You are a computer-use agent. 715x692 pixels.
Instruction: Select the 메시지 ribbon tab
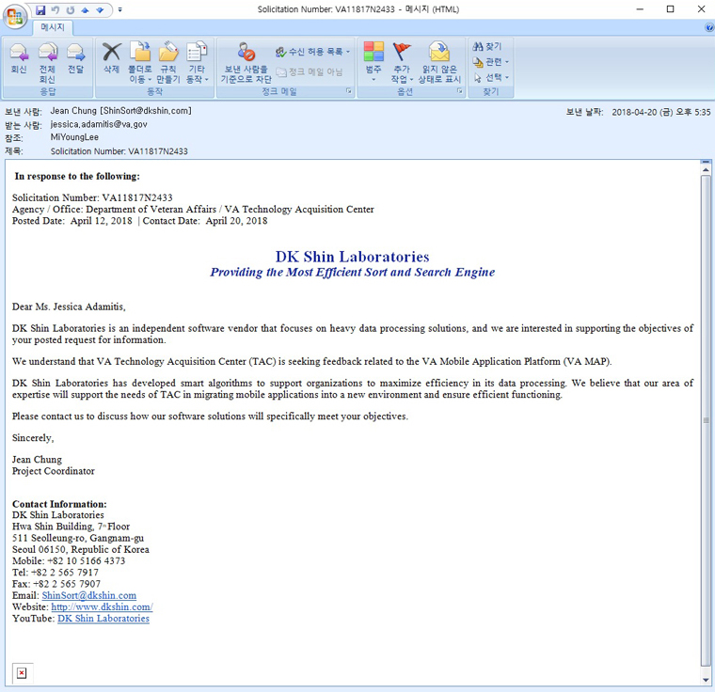pyautogui.click(x=52, y=28)
